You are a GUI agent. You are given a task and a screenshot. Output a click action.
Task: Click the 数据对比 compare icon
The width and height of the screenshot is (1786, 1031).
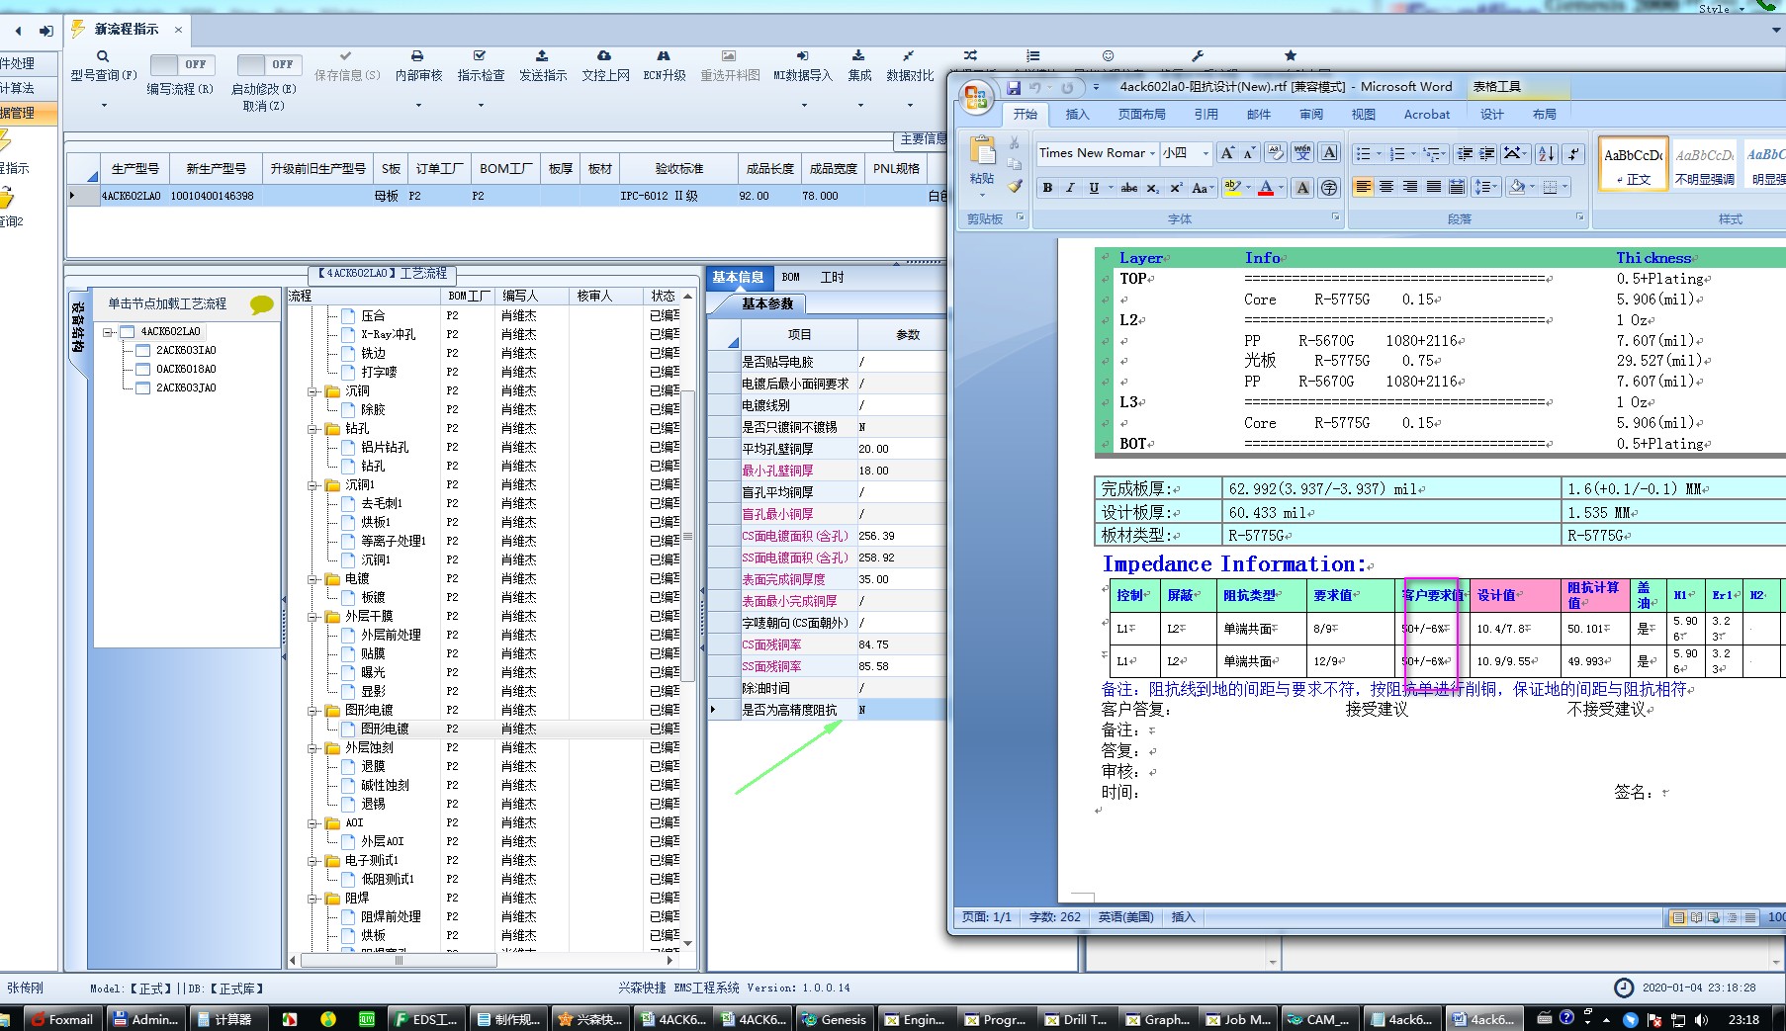point(909,56)
